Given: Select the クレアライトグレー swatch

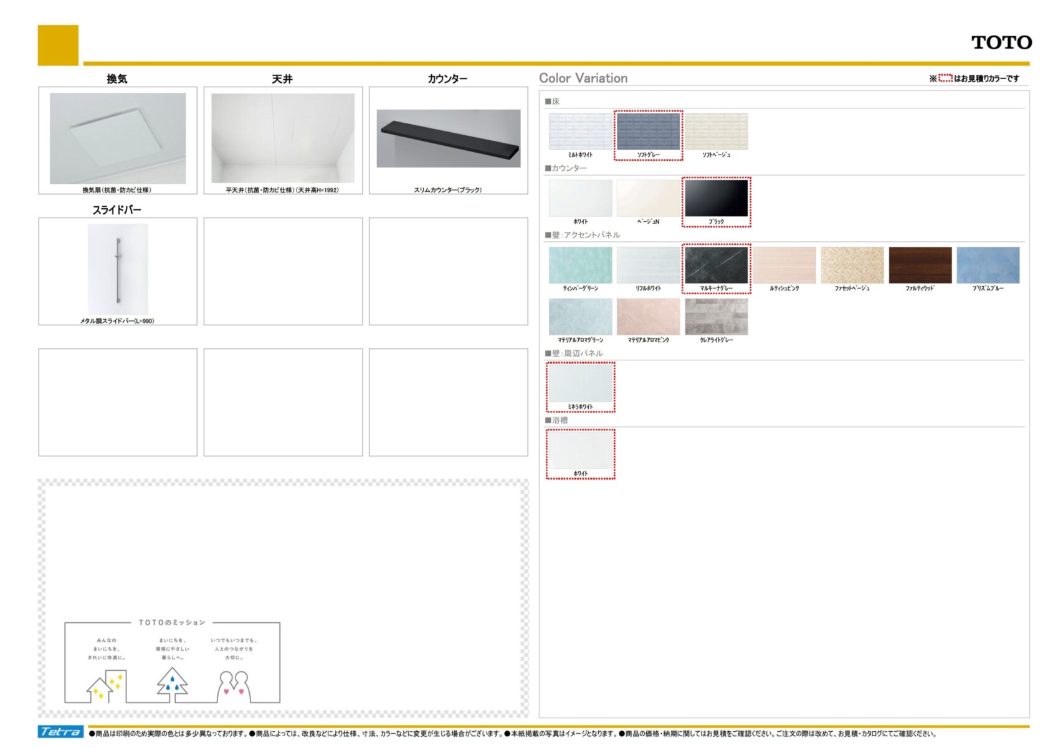Looking at the screenshot, I should (716, 317).
